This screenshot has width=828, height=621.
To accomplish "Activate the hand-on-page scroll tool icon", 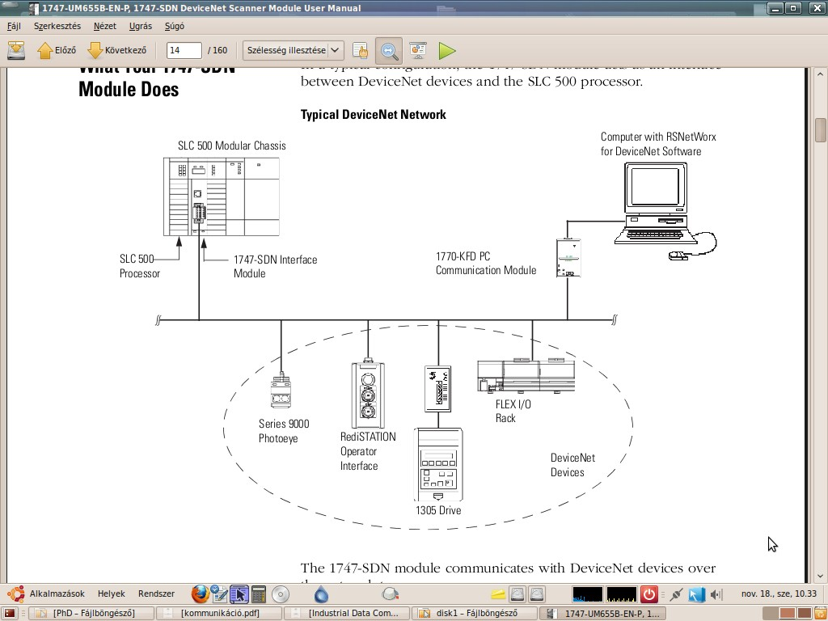I will (x=360, y=51).
